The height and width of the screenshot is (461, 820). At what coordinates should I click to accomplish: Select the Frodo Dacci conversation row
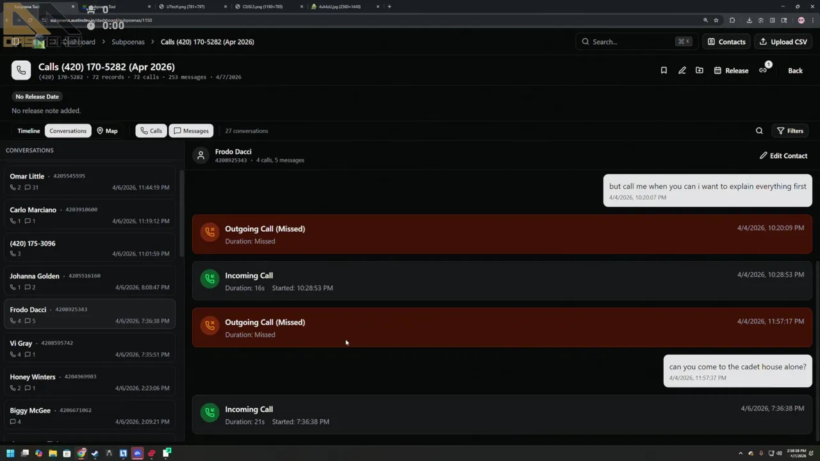point(90,315)
